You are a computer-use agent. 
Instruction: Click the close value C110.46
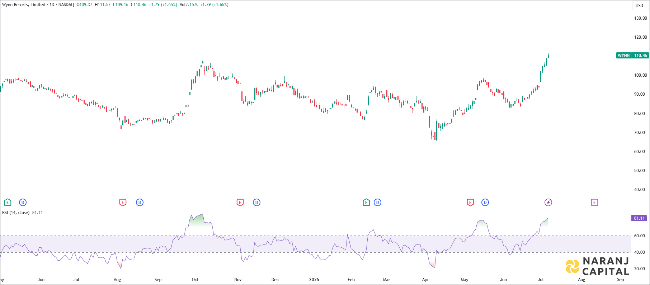click(138, 5)
